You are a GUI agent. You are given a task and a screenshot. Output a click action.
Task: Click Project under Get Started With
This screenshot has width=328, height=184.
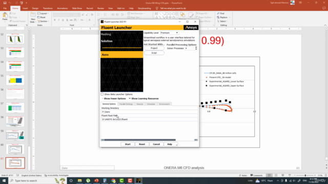(154, 48)
